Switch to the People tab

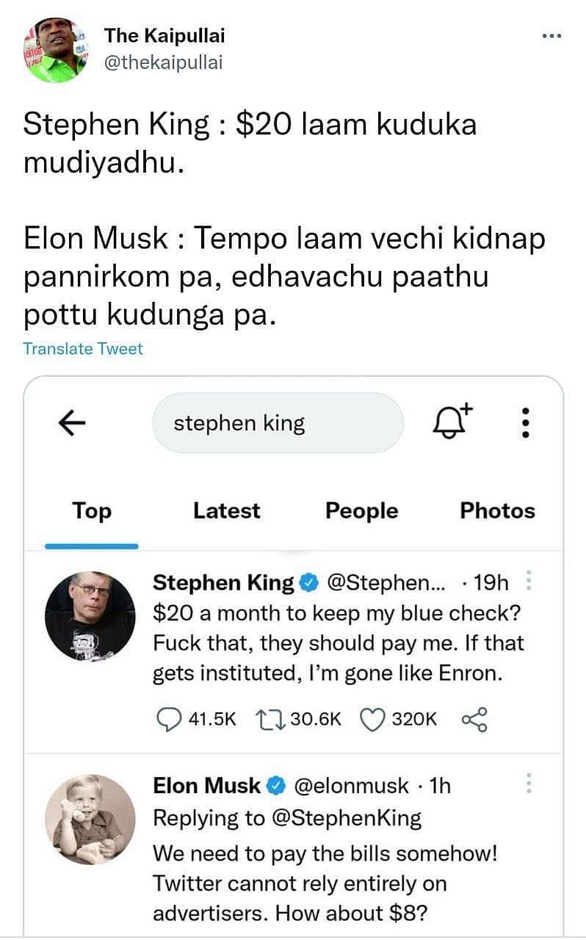(361, 511)
